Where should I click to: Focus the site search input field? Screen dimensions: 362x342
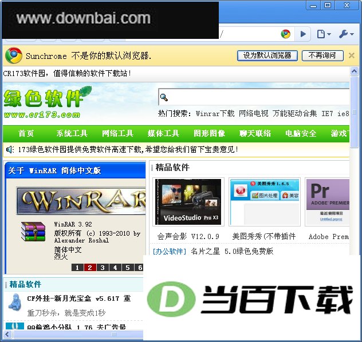coord(254,97)
